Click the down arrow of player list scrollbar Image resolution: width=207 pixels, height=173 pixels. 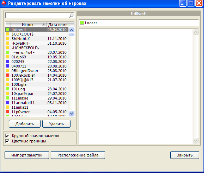pyautogui.click(x=72, y=113)
